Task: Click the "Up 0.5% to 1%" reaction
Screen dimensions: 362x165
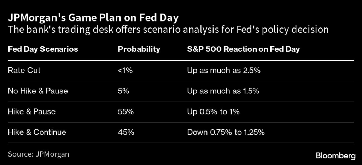Action: point(214,112)
